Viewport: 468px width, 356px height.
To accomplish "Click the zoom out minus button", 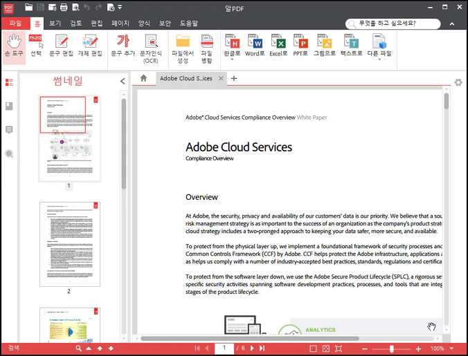I will 364,348.
